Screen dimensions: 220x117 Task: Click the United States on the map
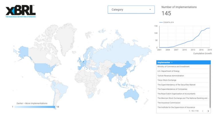pyautogui.click(x=44, y=68)
